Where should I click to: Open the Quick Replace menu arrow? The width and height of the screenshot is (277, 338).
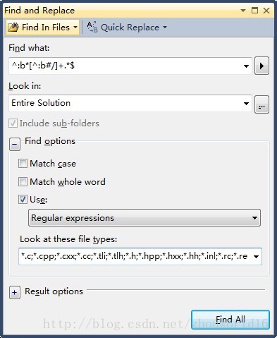pyautogui.click(x=165, y=28)
